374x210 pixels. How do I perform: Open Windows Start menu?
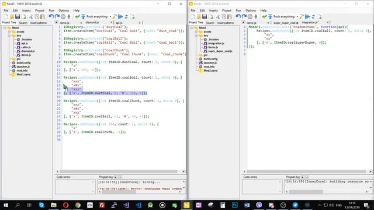pos(6,205)
